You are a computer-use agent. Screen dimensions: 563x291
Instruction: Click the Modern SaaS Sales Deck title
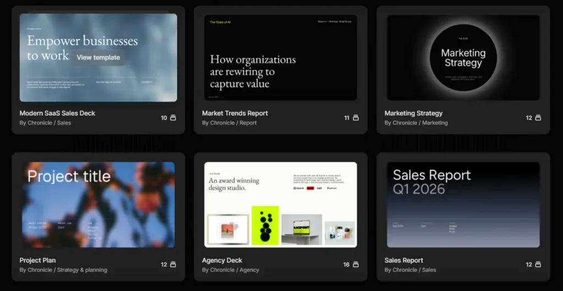pos(57,113)
